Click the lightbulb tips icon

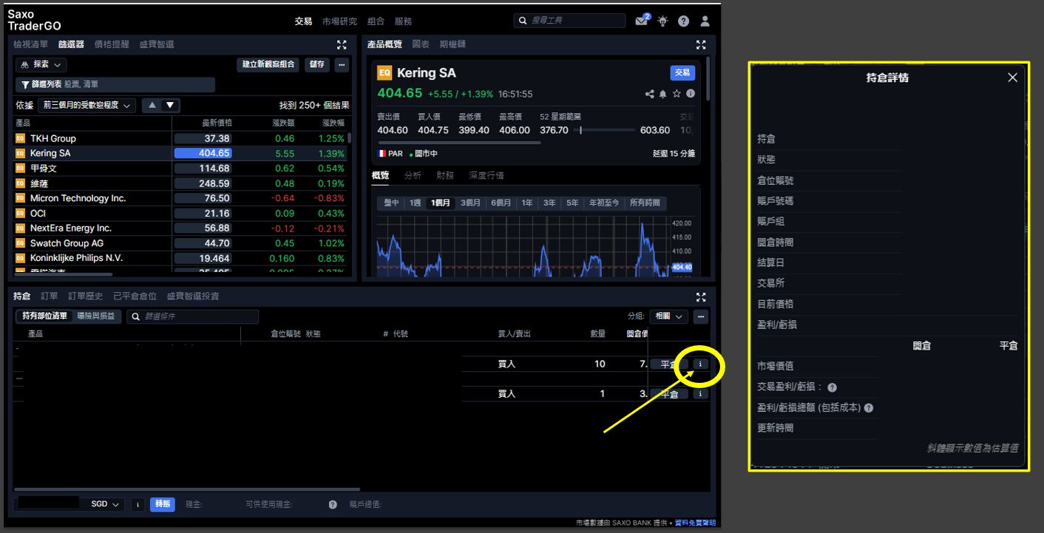point(662,21)
